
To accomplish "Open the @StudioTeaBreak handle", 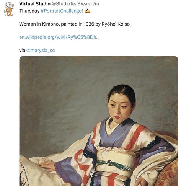I will pos(71,4).
